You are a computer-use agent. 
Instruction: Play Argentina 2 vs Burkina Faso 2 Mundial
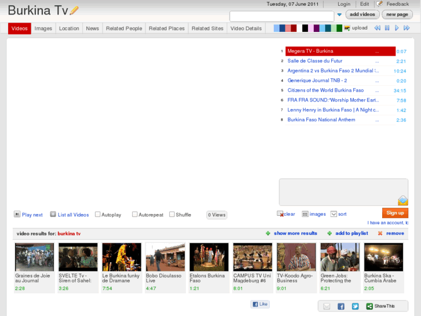point(333,71)
